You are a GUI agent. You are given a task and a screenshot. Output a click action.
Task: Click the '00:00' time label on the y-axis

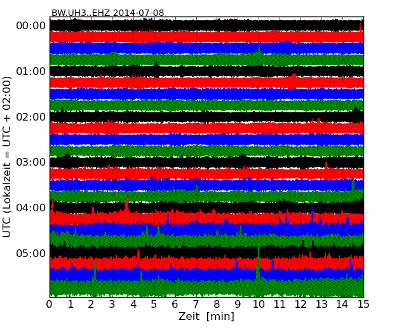click(x=31, y=26)
